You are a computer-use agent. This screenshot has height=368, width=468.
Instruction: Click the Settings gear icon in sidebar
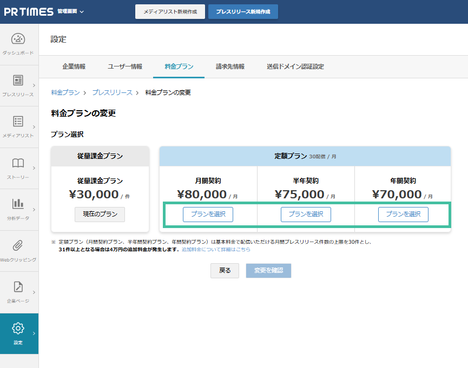18,328
